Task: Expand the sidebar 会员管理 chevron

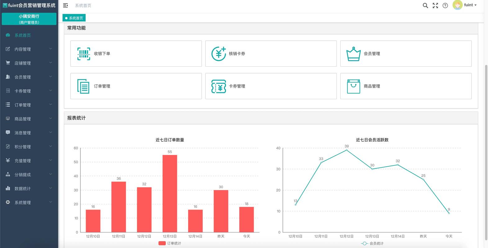Action: point(51,77)
